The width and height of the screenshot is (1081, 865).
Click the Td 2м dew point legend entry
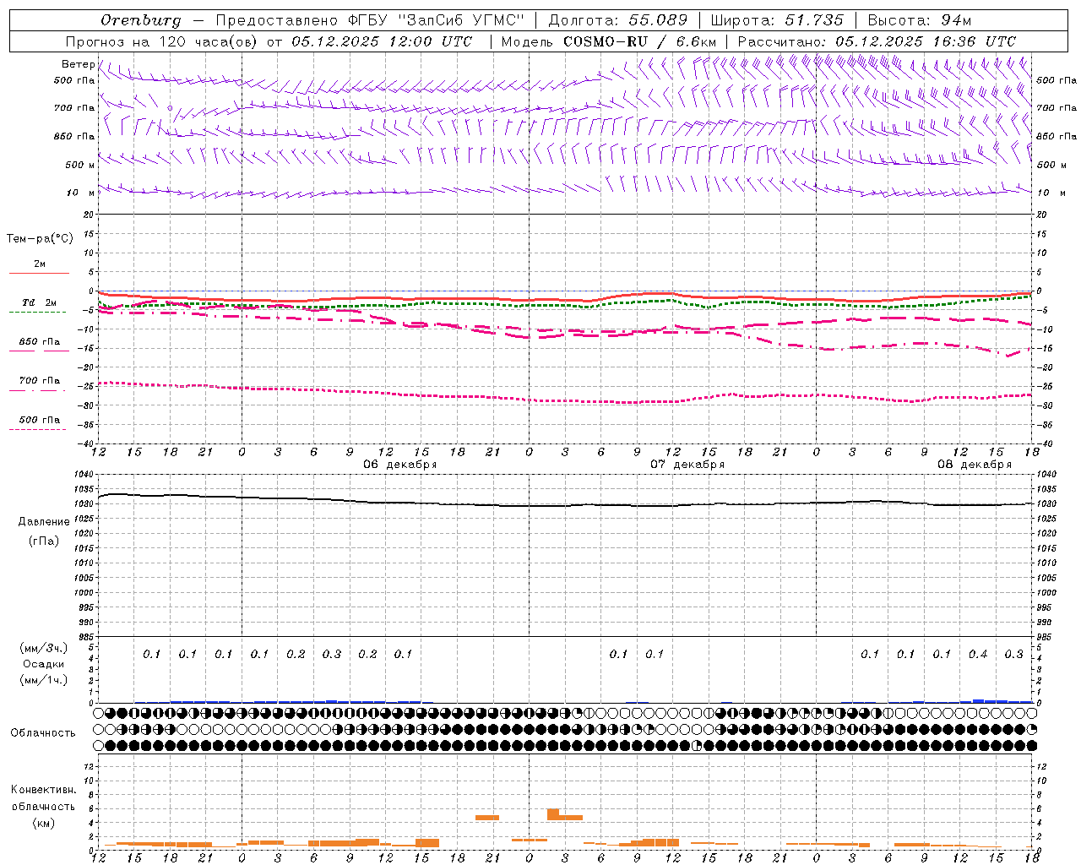(x=40, y=302)
